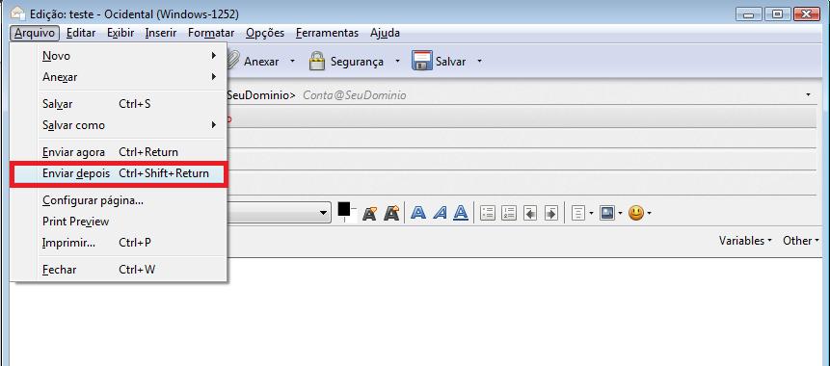Select Configurar página menu entry
This screenshot has height=366, width=830.
[x=119, y=200]
